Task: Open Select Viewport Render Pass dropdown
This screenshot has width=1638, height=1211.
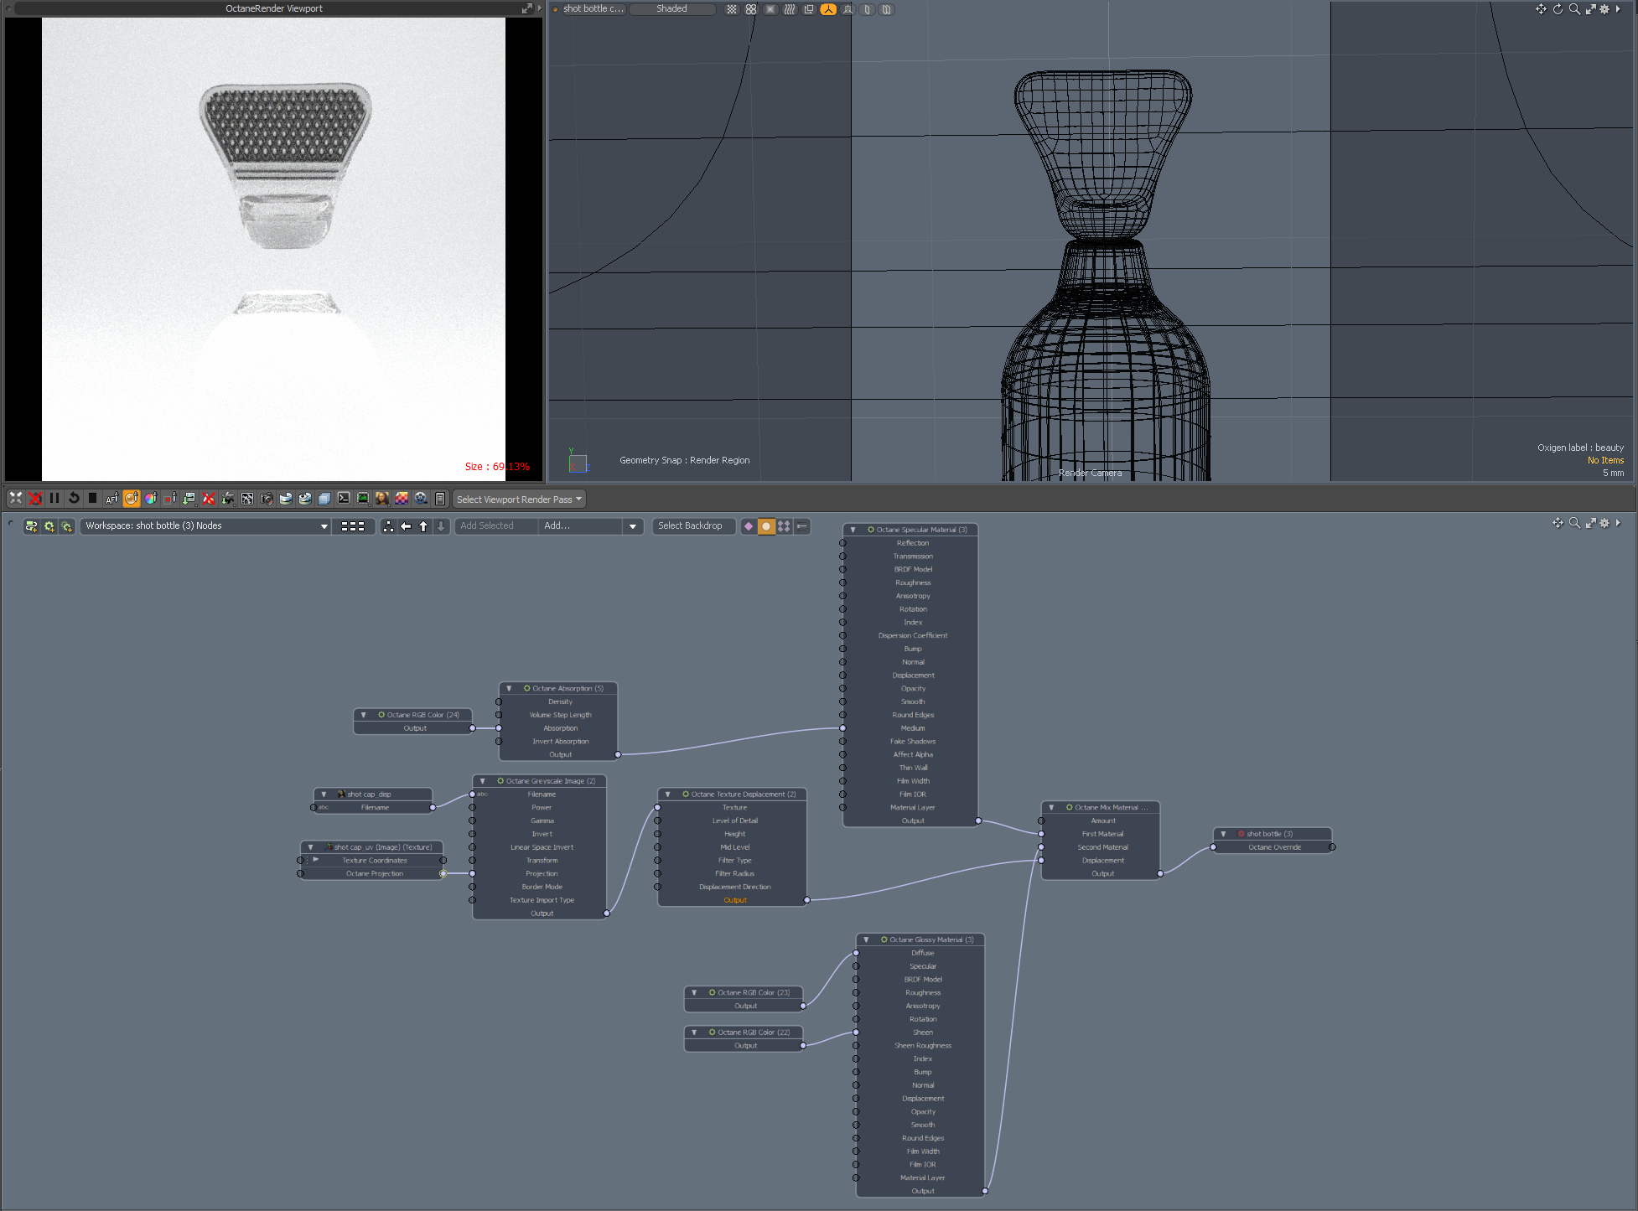Action: (519, 499)
